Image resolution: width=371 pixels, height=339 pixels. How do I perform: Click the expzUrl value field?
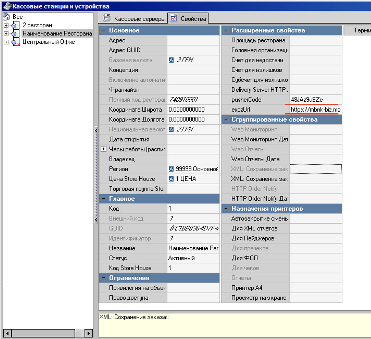pos(315,110)
